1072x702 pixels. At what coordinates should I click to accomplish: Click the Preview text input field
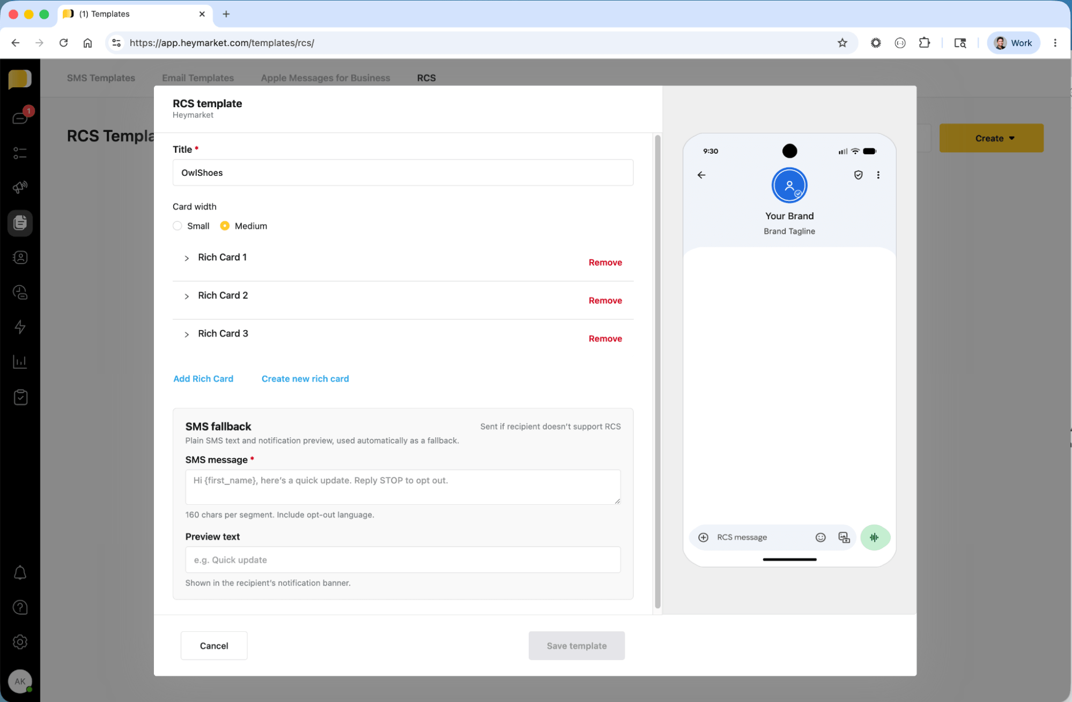(x=403, y=559)
